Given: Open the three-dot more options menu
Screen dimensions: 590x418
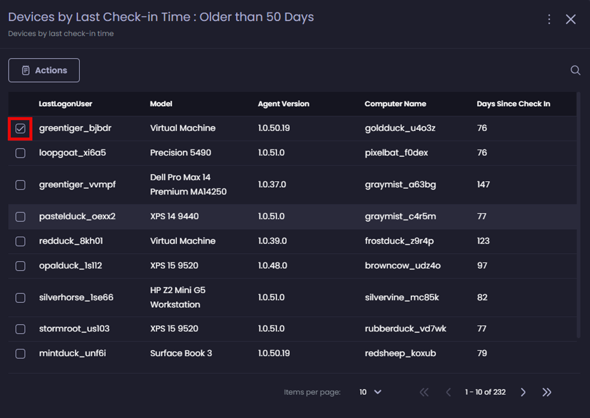Looking at the screenshot, I should [x=549, y=19].
